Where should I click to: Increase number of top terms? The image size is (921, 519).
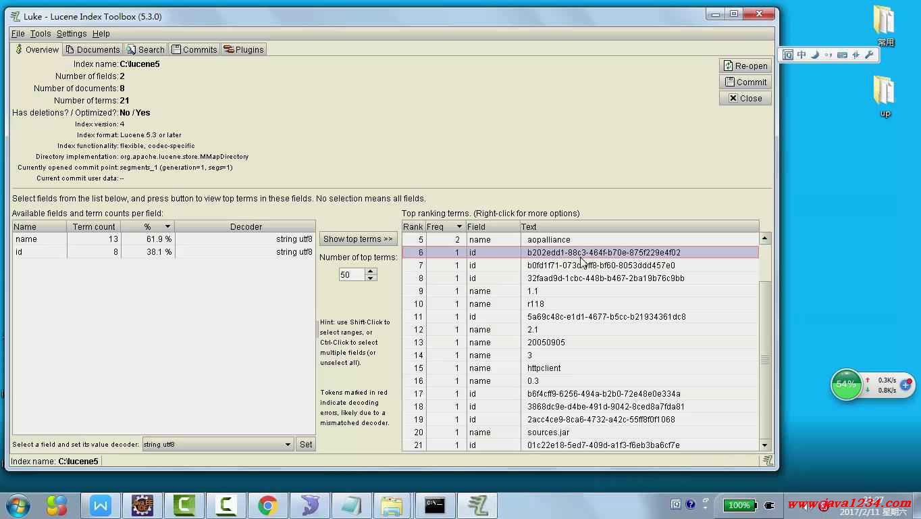370,272
